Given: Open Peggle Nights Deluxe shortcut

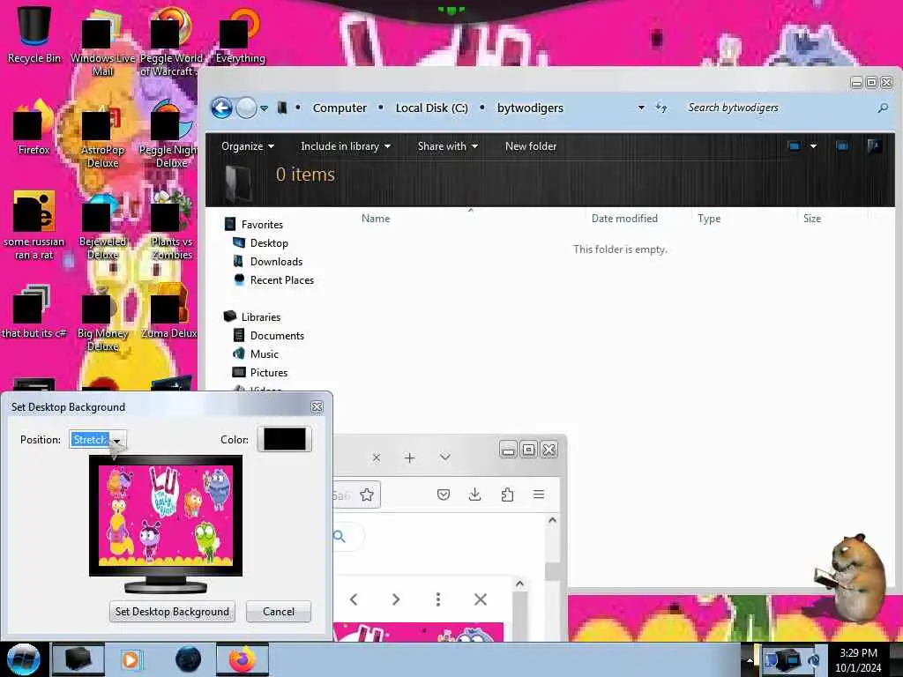Looking at the screenshot, I should click(170, 135).
